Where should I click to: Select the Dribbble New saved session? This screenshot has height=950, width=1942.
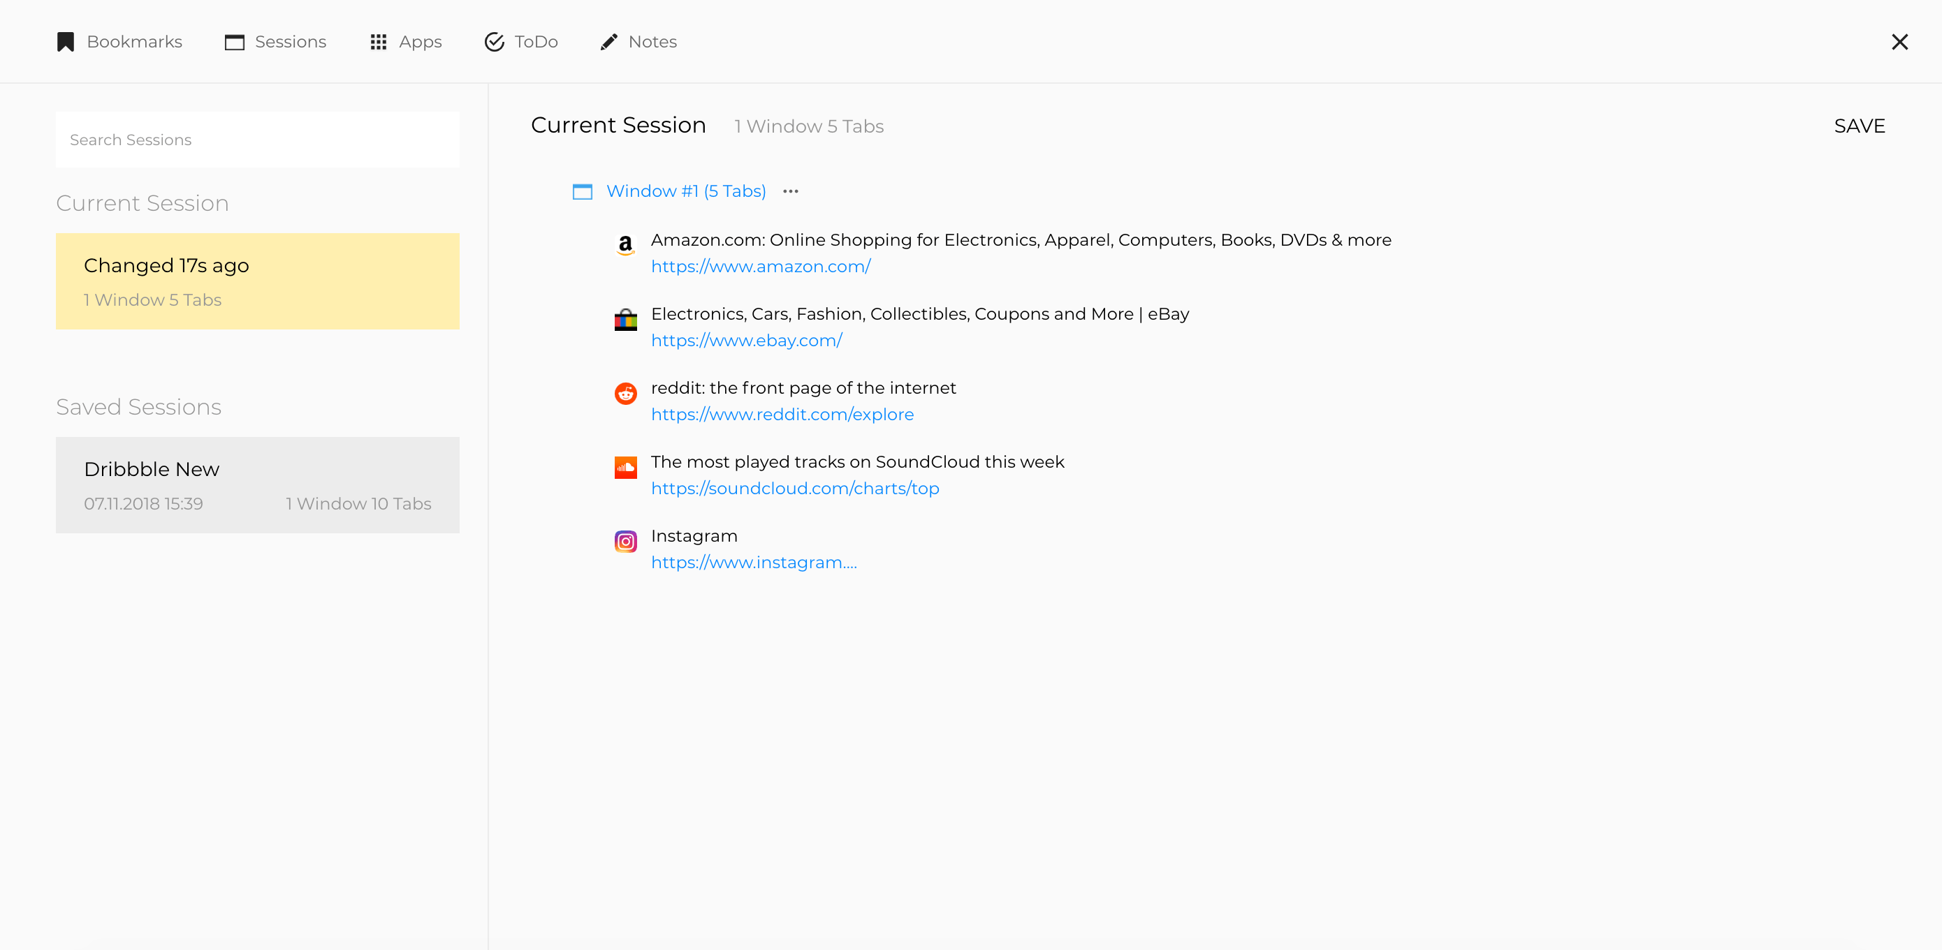(257, 484)
